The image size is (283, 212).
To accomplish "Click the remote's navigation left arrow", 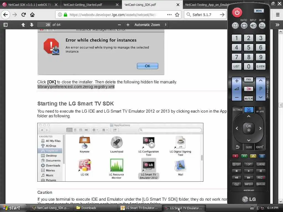I will click(x=237, y=128).
